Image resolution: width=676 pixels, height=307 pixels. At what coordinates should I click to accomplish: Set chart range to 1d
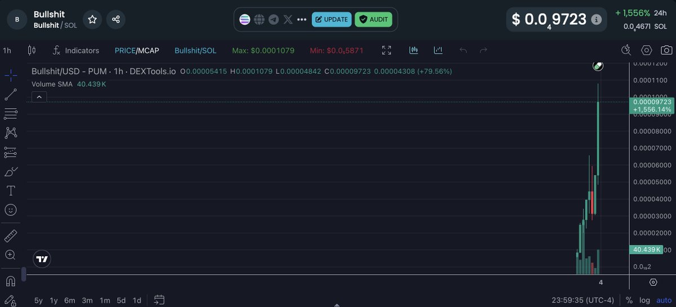pos(137,300)
